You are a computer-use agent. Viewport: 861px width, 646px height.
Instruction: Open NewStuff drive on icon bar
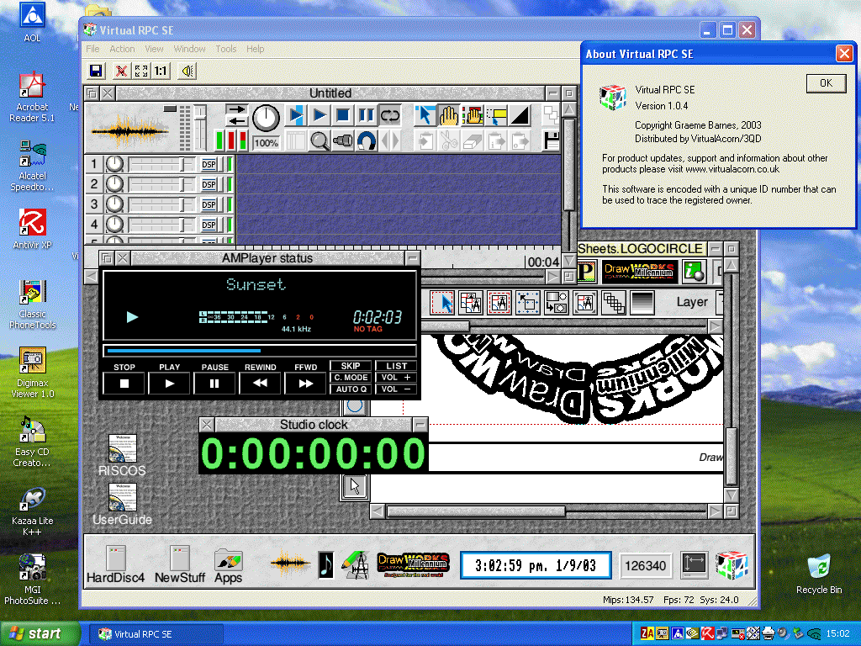pyautogui.click(x=180, y=564)
